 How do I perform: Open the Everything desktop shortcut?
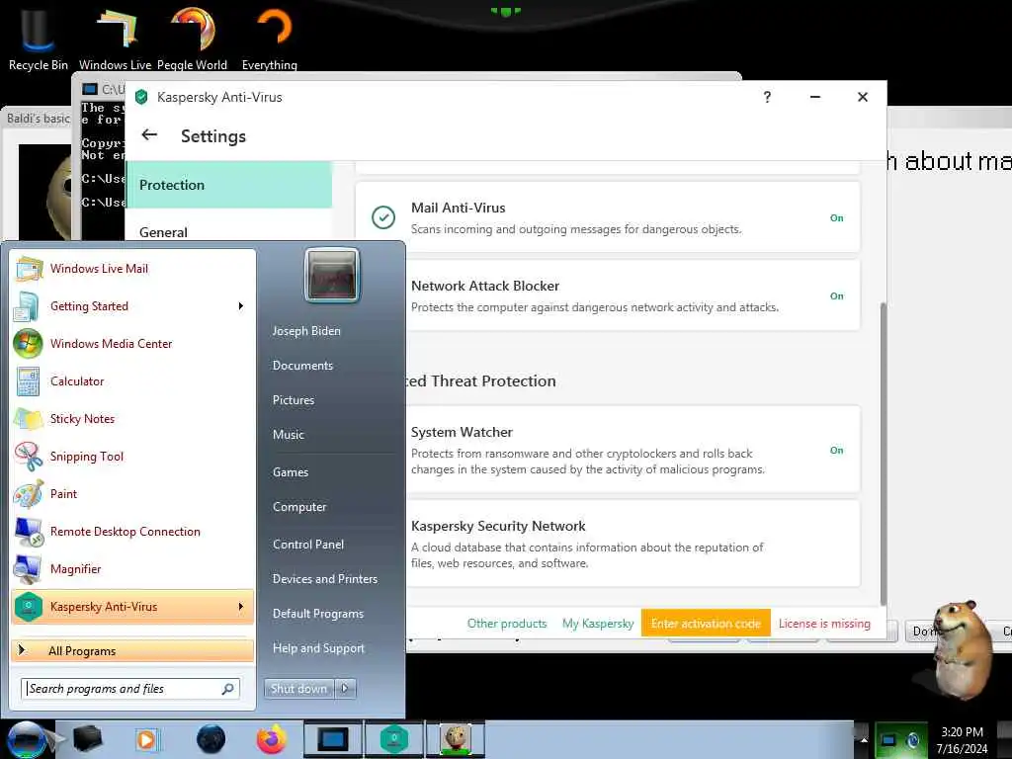[x=270, y=39]
